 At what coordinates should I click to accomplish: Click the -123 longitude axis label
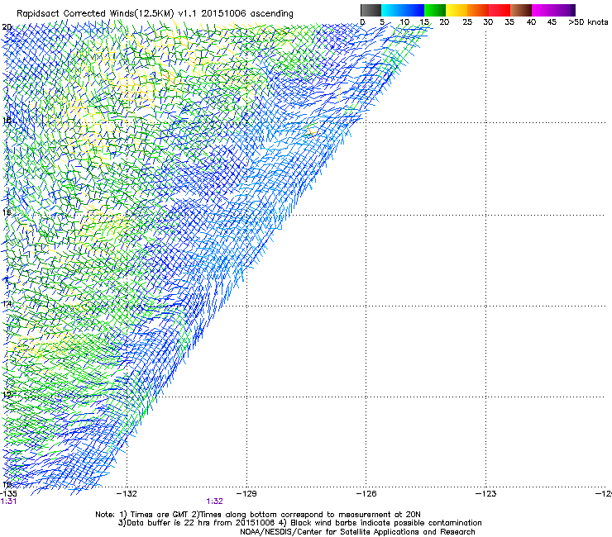pyautogui.click(x=486, y=494)
